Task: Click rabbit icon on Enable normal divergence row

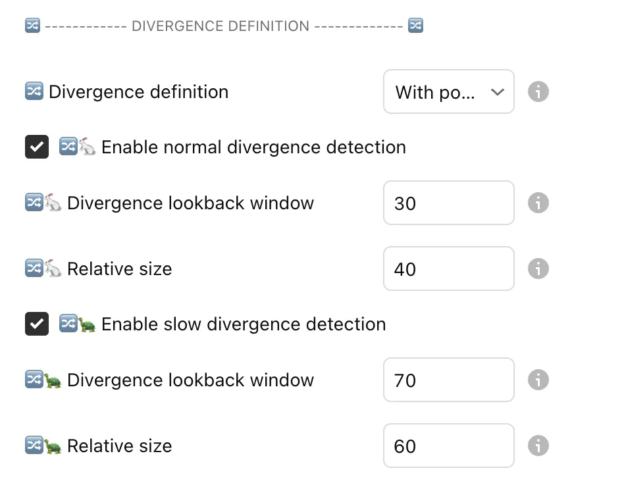Action: coord(88,147)
